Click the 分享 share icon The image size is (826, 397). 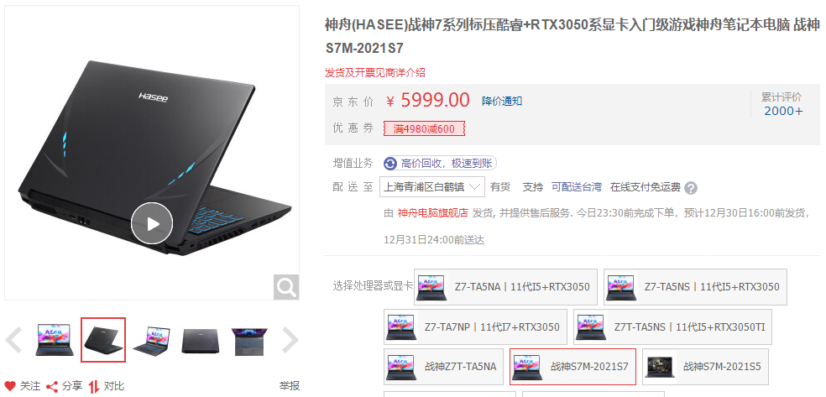tap(52, 386)
